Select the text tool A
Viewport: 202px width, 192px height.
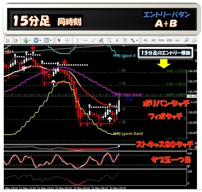pyautogui.click(x=117, y=41)
